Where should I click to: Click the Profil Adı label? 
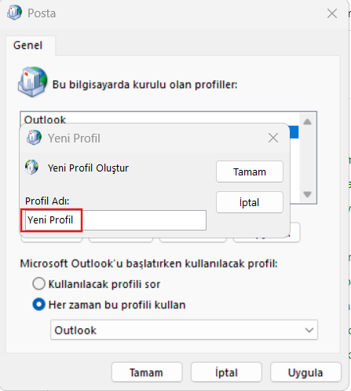(x=47, y=201)
